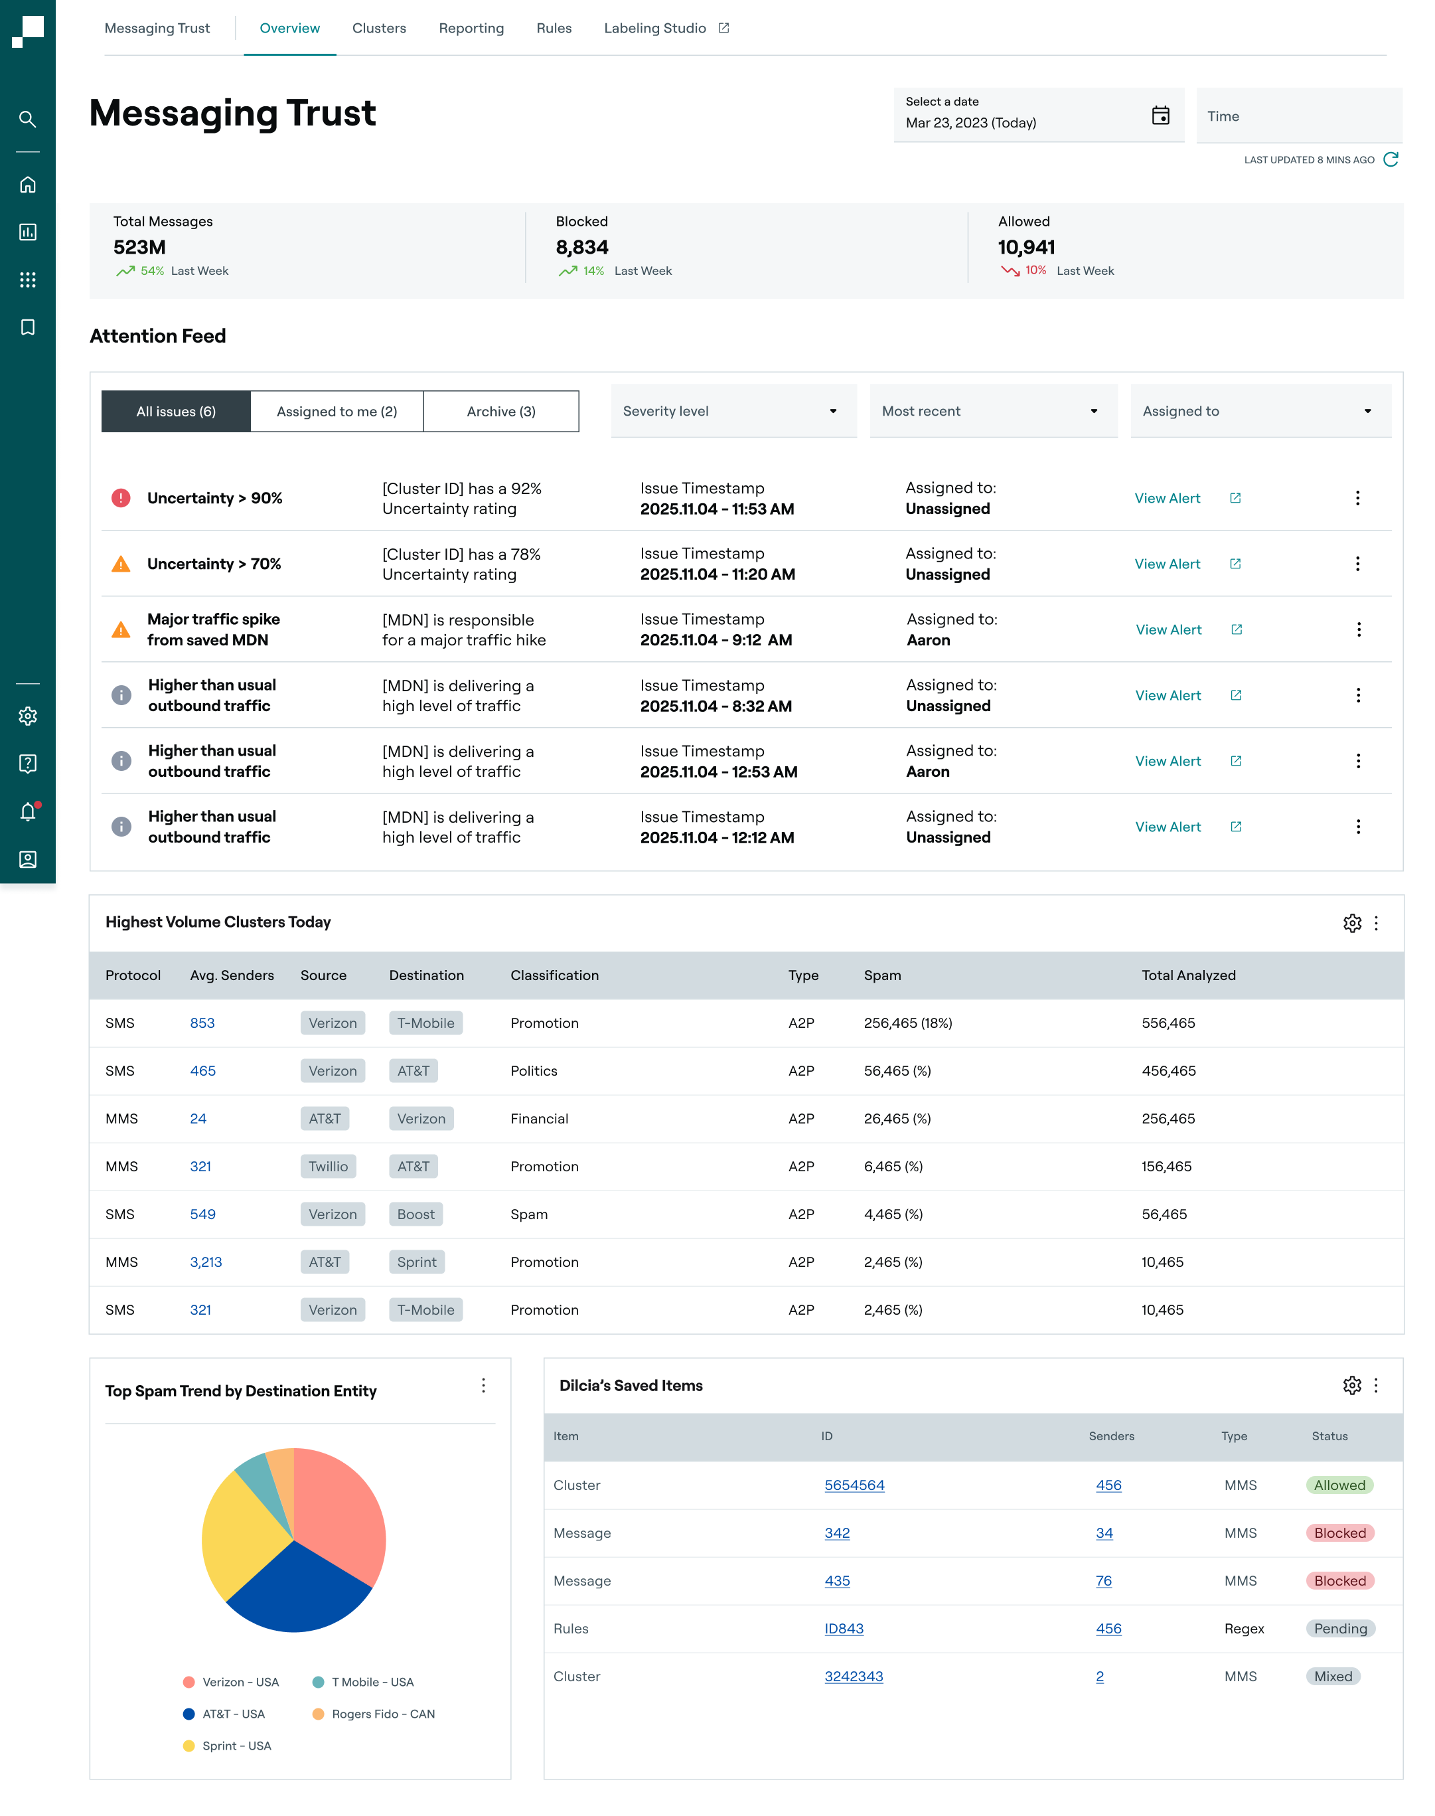The width and height of the screenshot is (1435, 1816).
Task: Open kebab menu on Top Spam Trend card
Action: pos(483,1386)
